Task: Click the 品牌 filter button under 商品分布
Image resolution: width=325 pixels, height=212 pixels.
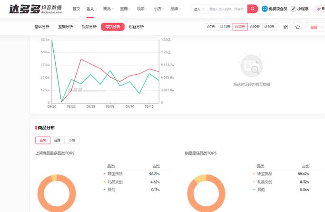Action: 57,140
